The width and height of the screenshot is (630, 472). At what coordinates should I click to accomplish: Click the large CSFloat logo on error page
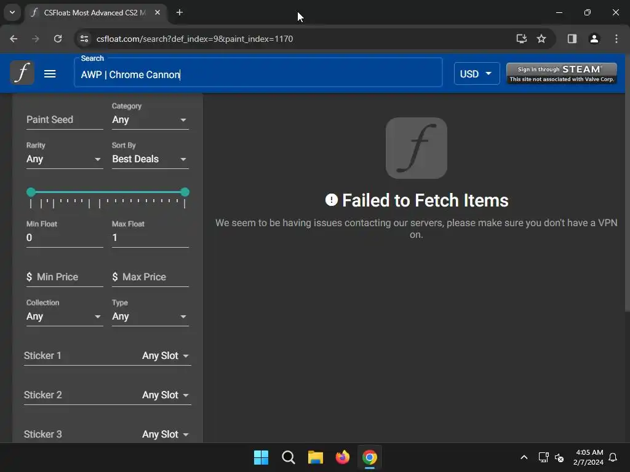pyautogui.click(x=417, y=148)
